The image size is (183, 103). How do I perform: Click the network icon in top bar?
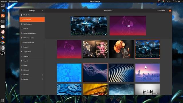174,1
